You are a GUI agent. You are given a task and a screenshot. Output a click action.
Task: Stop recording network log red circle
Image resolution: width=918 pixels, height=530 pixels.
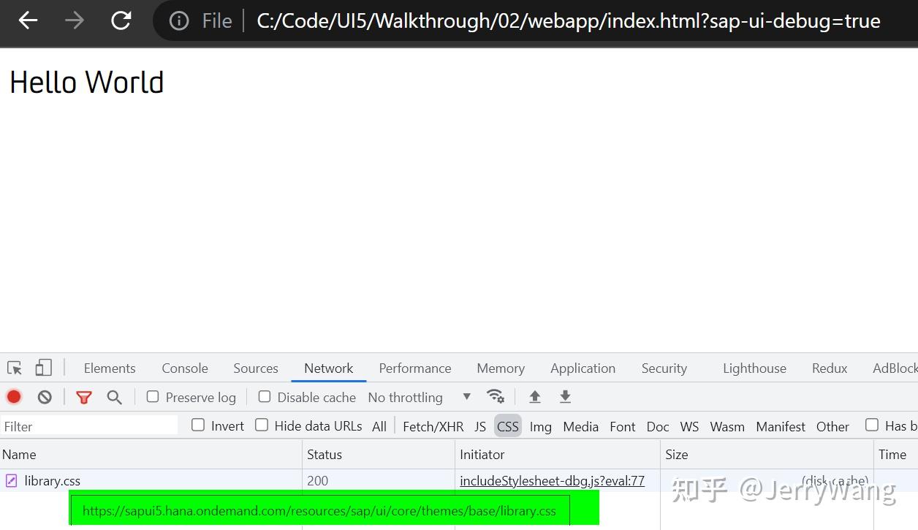(13, 396)
